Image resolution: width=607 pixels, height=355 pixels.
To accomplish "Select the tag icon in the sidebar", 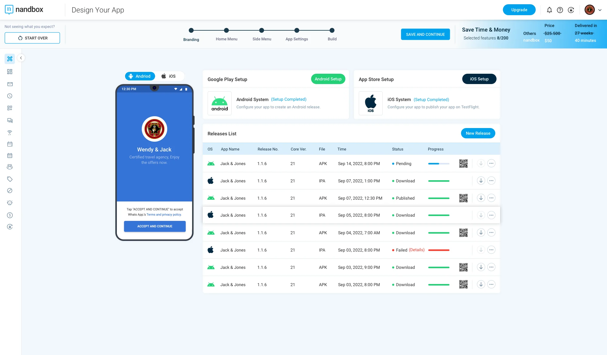I will coord(9,179).
